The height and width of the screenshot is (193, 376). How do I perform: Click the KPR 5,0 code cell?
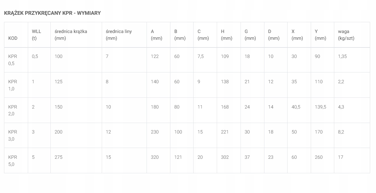click(13, 161)
